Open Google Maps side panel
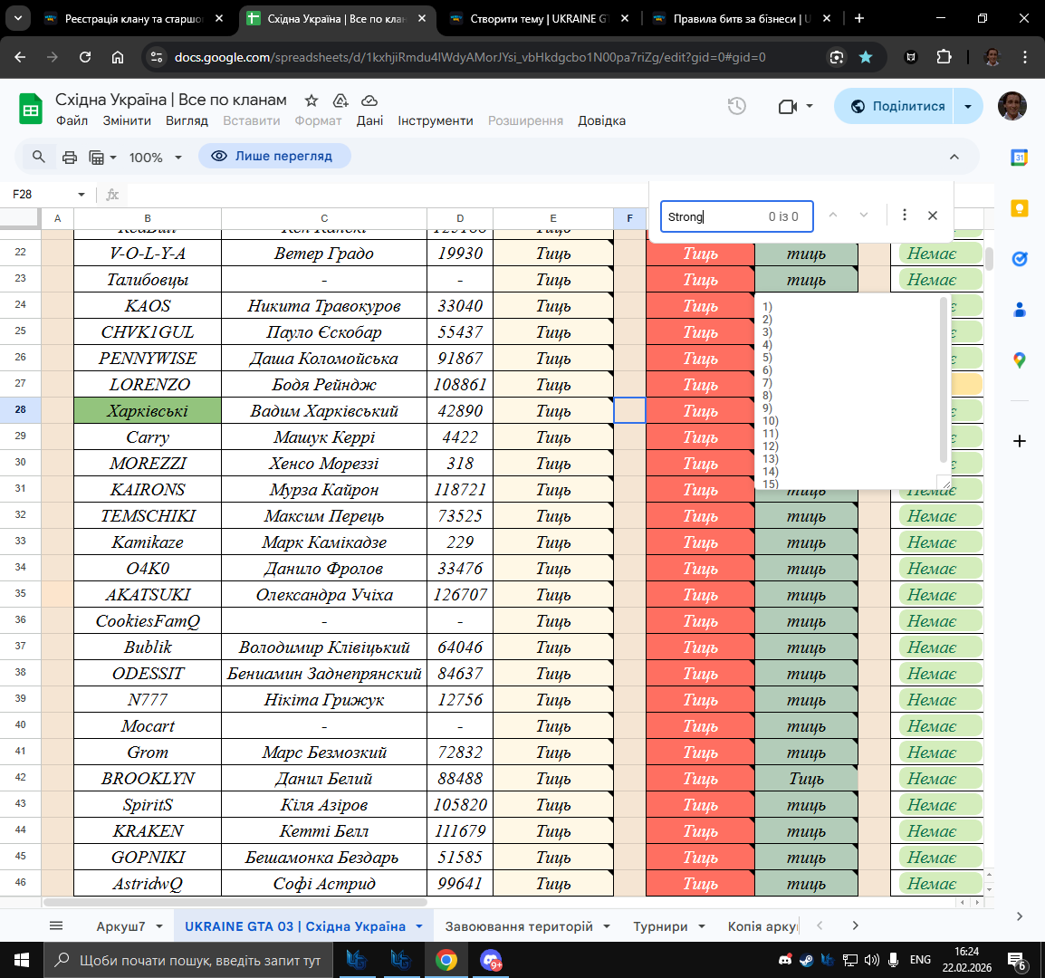The width and height of the screenshot is (1045, 978). point(1019,360)
